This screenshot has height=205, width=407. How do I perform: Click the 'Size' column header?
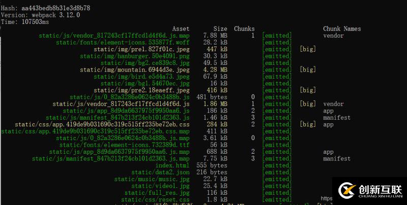pyautogui.click(x=220, y=29)
